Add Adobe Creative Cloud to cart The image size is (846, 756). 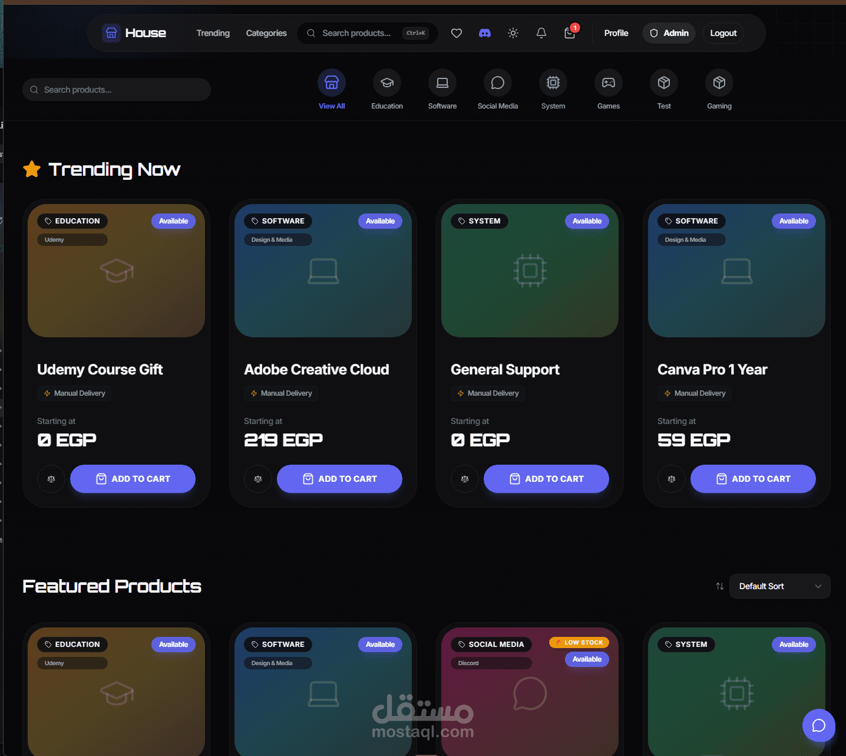tap(340, 479)
